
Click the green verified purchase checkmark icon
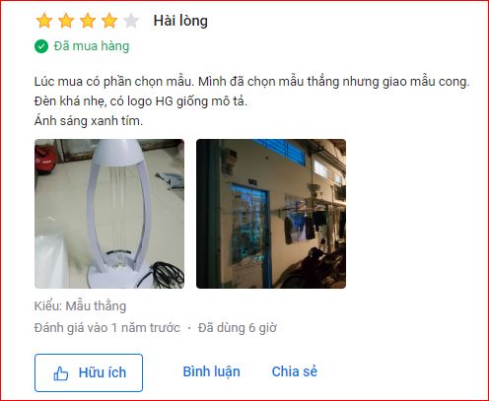click(x=41, y=46)
